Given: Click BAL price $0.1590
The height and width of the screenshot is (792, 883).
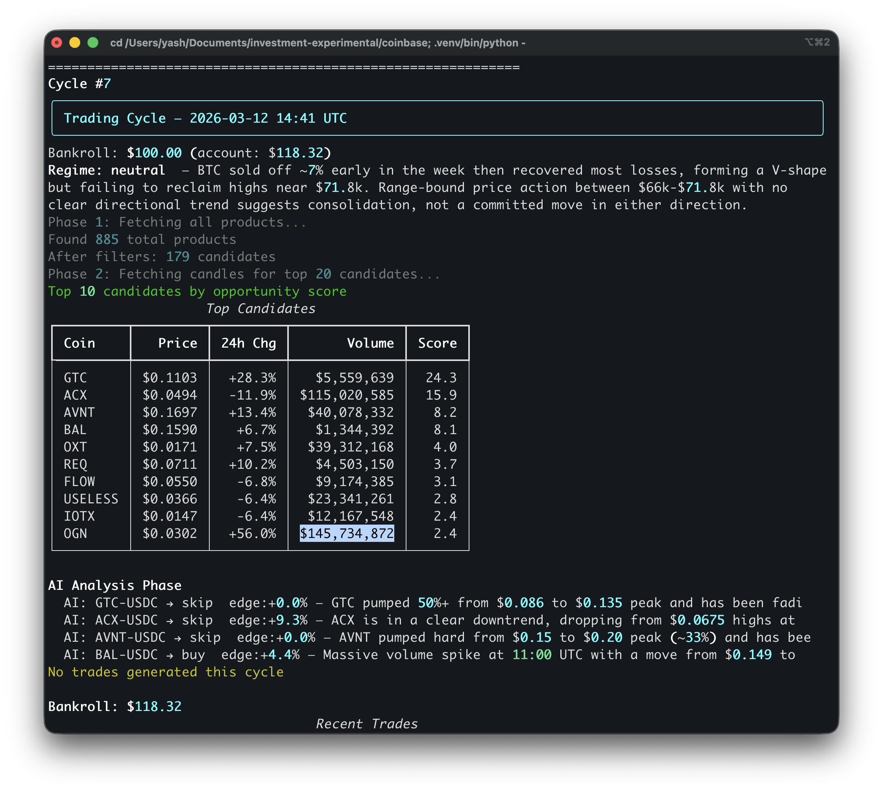Looking at the screenshot, I should tap(170, 430).
